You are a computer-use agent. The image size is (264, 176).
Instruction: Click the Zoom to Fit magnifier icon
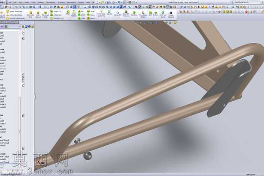tap(16, 7)
